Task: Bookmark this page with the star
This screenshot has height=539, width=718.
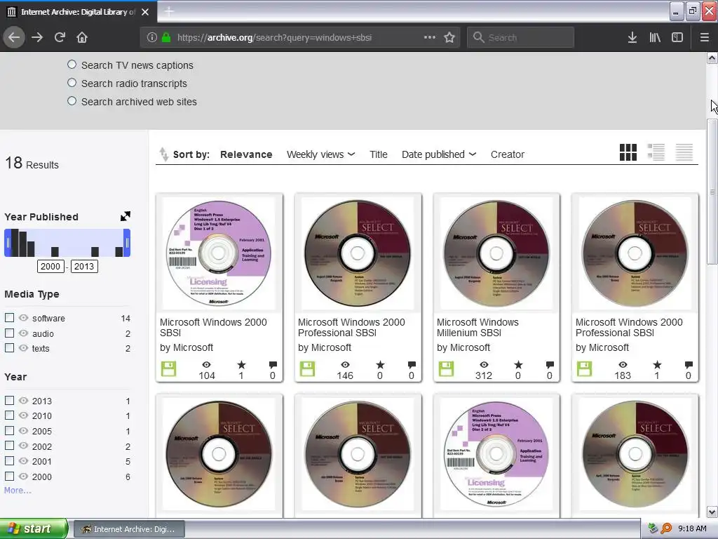Action: (449, 37)
